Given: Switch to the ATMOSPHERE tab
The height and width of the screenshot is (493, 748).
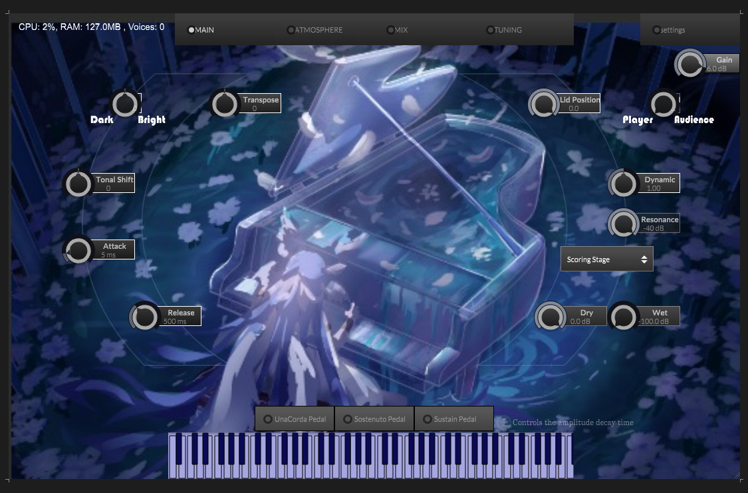Looking at the screenshot, I should (316, 30).
